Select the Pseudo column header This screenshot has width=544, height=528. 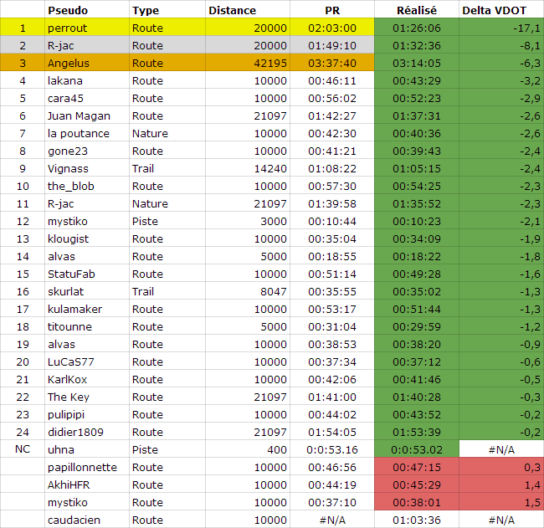click(87, 10)
